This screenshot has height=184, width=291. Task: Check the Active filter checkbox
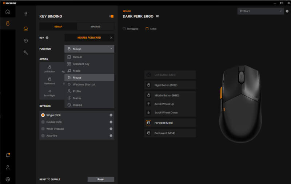point(147,29)
